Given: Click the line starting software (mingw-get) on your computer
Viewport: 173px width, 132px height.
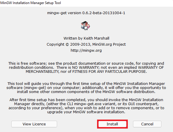Looking at the screenshot, I should click(86, 88).
